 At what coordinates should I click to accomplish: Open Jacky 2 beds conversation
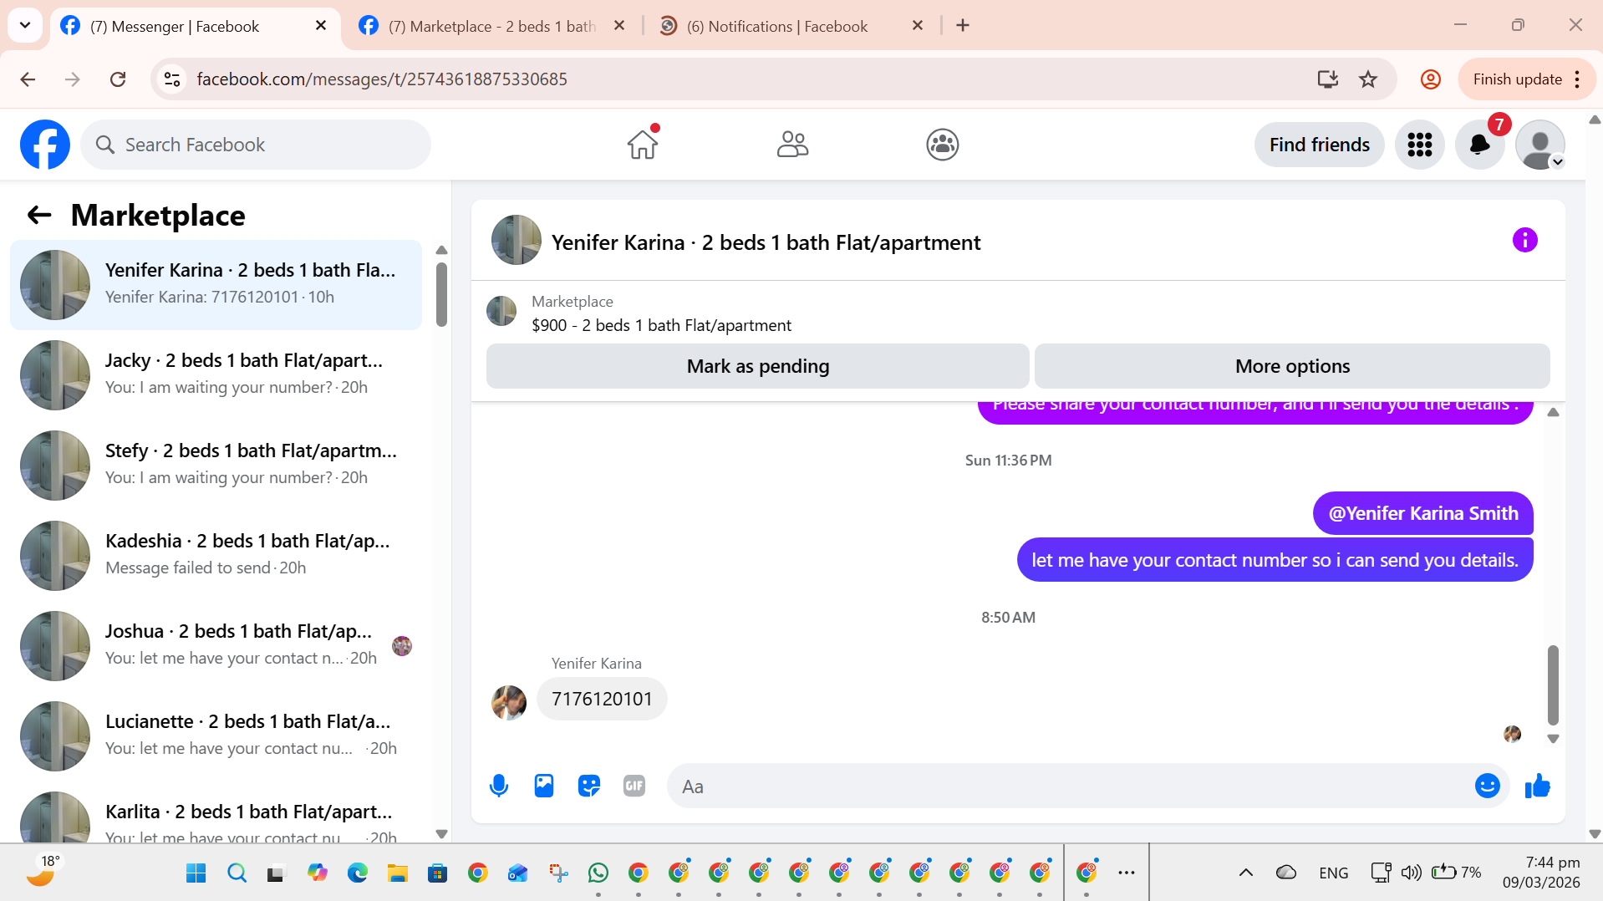click(216, 374)
